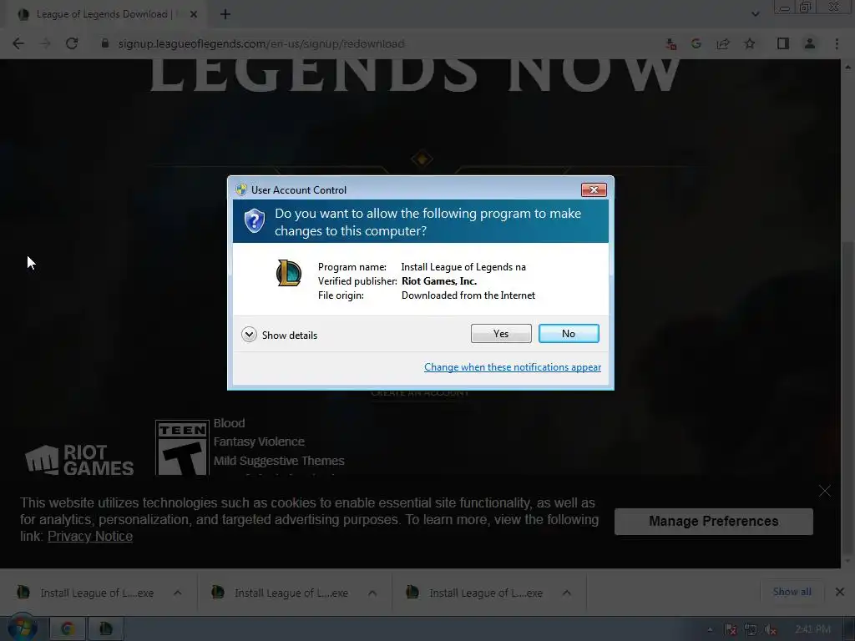This screenshot has height=641, width=855.
Task: Bookmark this page with star icon
Action: tap(750, 43)
